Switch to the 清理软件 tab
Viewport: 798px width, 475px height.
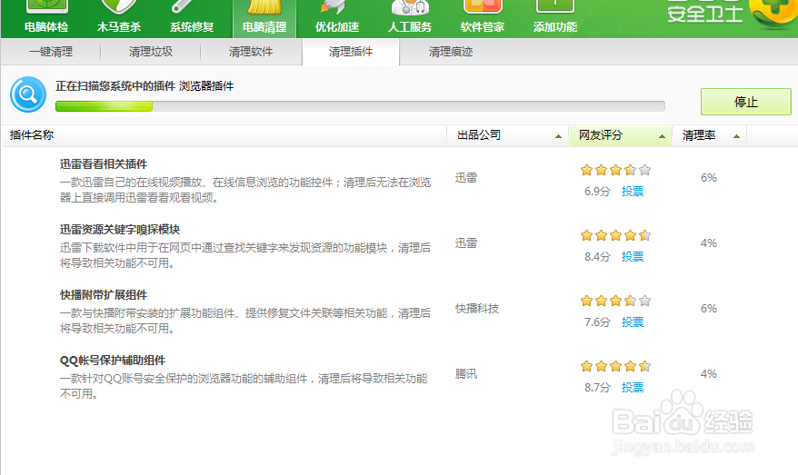pos(250,52)
